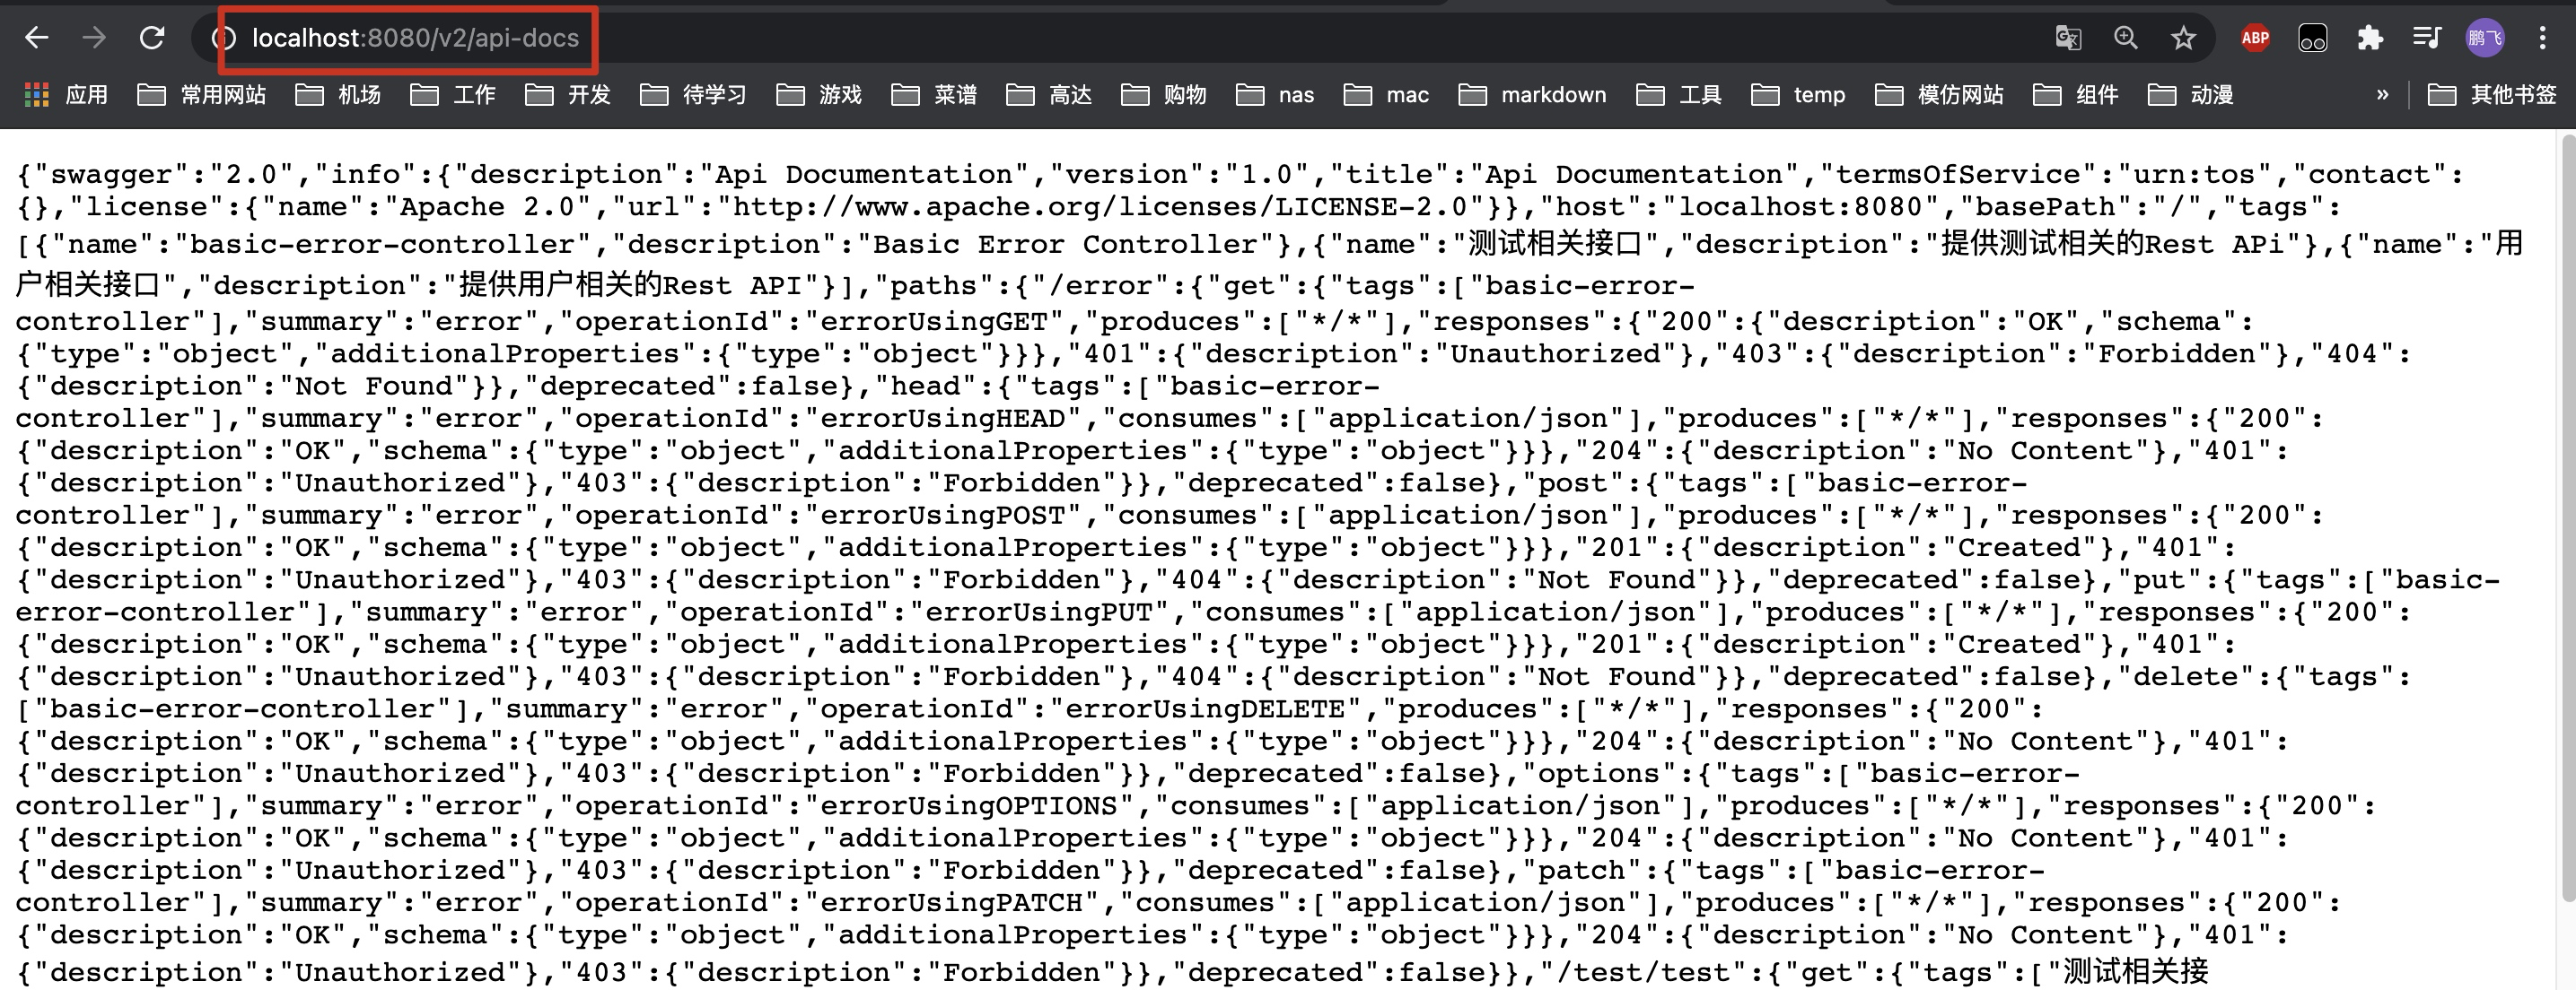Open the mac bookmark folder
This screenshot has width=2576, height=990.
1386,95
